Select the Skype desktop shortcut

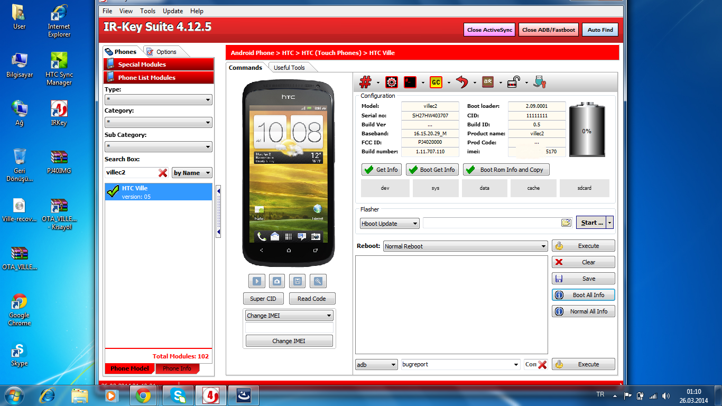[20, 354]
